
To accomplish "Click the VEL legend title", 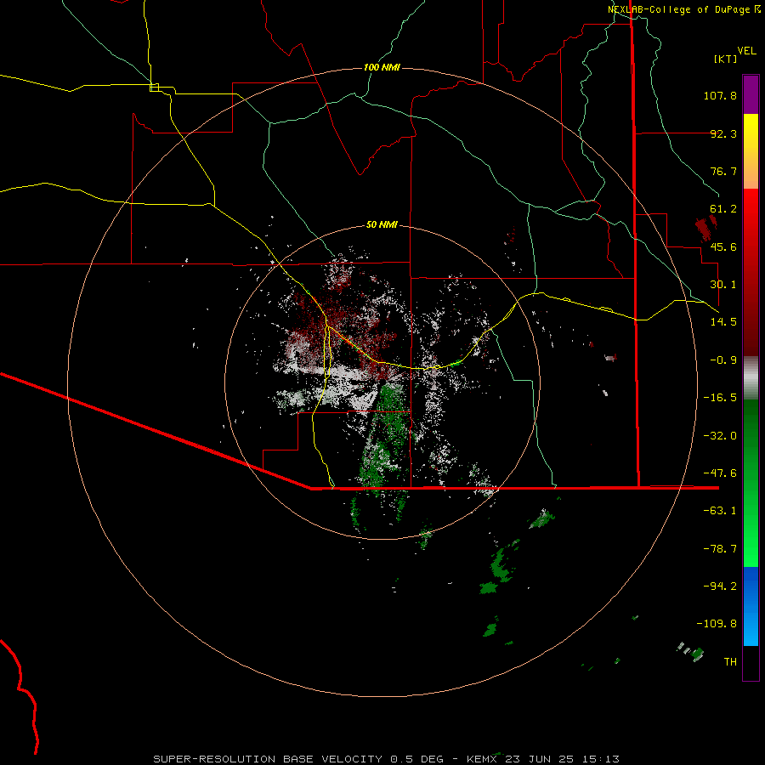I will tap(746, 50).
